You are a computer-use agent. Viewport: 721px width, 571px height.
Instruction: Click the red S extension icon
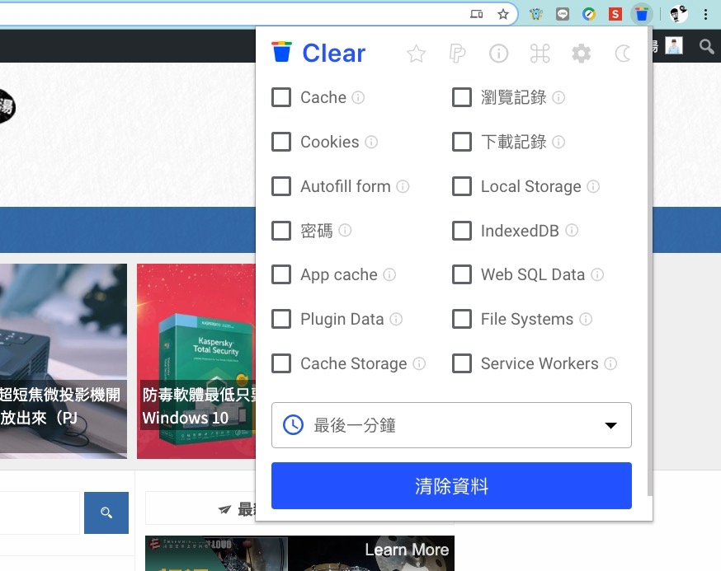click(615, 14)
